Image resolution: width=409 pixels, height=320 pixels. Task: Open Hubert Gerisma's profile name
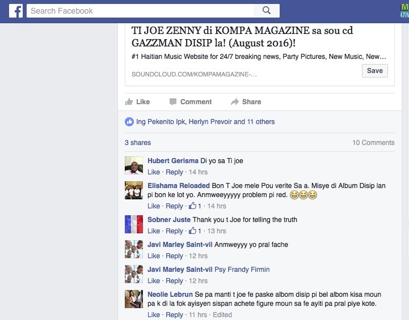(173, 161)
